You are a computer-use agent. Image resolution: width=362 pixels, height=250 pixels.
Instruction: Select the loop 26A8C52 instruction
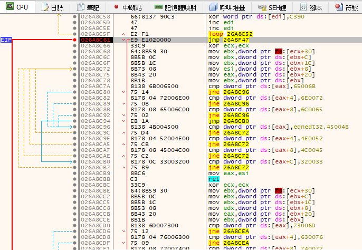pyautogui.click(x=231, y=34)
